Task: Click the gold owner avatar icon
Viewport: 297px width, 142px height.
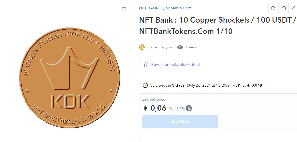Action: tap(142, 47)
